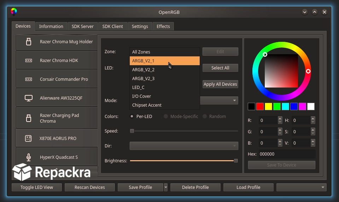Click the Rescan Devices button

[90, 187]
